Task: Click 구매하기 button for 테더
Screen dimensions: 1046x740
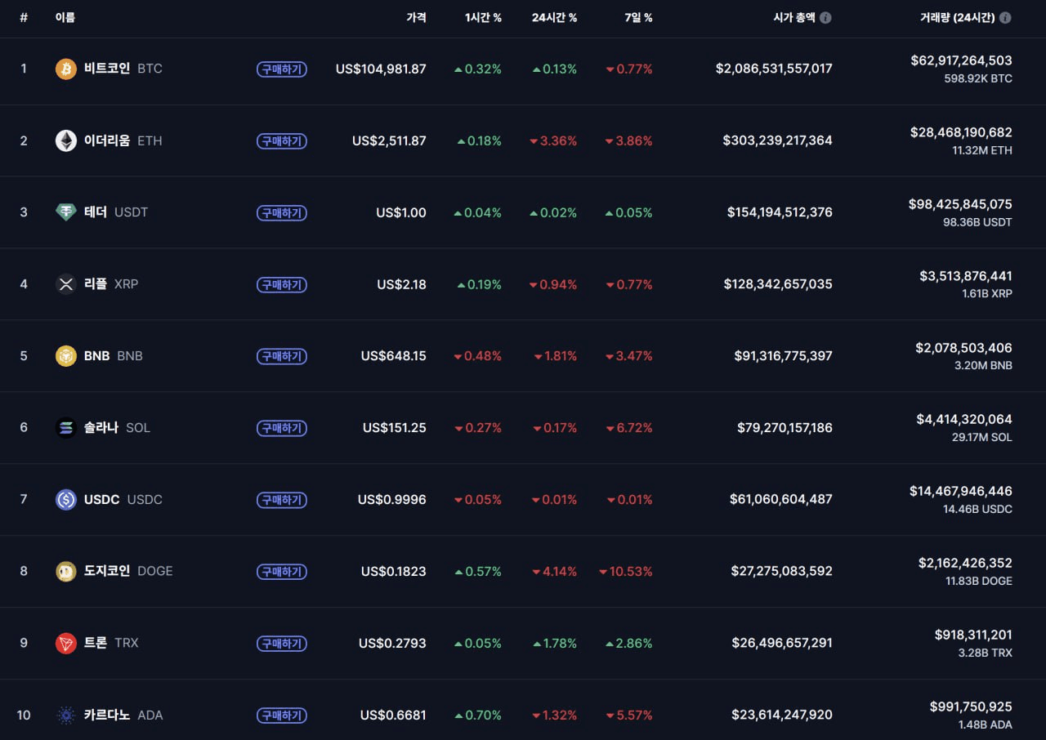Action: click(x=282, y=213)
